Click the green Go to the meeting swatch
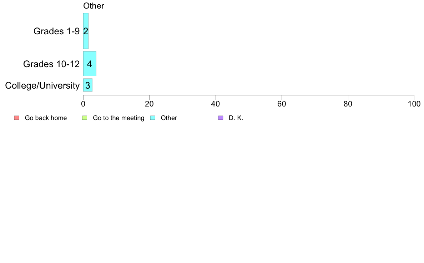 (85, 118)
